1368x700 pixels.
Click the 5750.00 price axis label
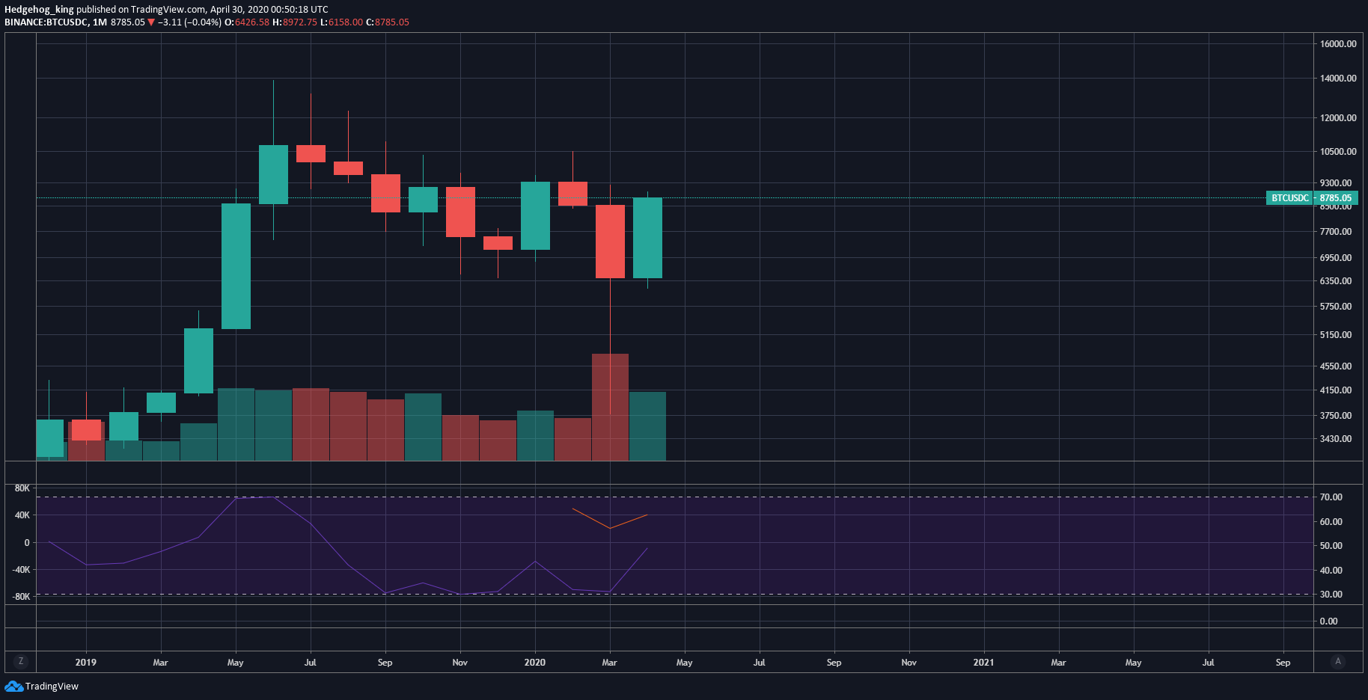click(x=1336, y=307)
